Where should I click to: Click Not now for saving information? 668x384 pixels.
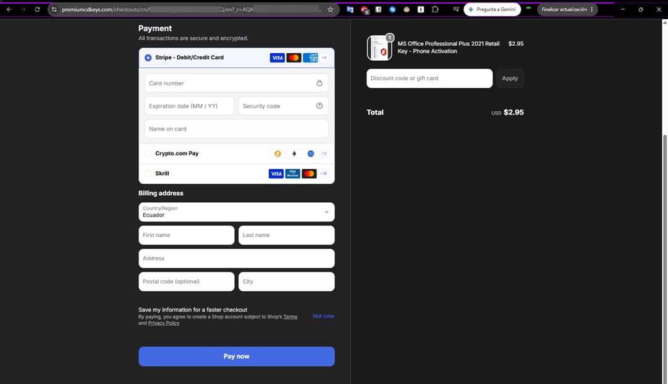pyautogui.click(x=323, y=316)
